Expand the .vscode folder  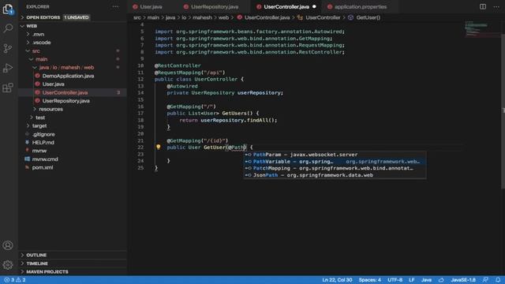[x=41, y=43]
